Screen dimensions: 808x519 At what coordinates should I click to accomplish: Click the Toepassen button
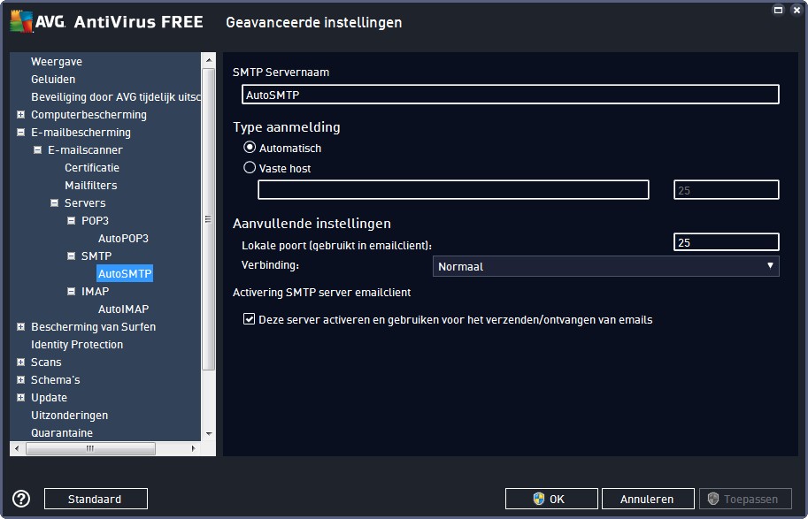tap(745, 499)
